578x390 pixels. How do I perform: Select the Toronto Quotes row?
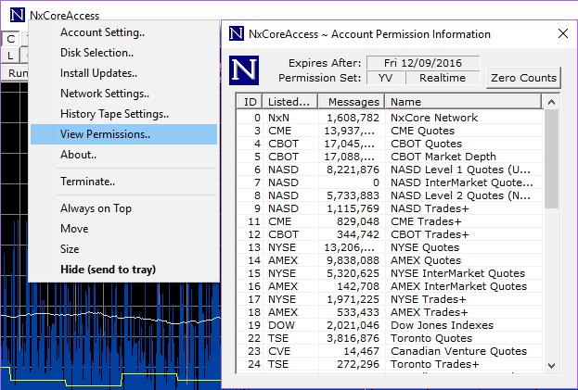pos(390,338)
